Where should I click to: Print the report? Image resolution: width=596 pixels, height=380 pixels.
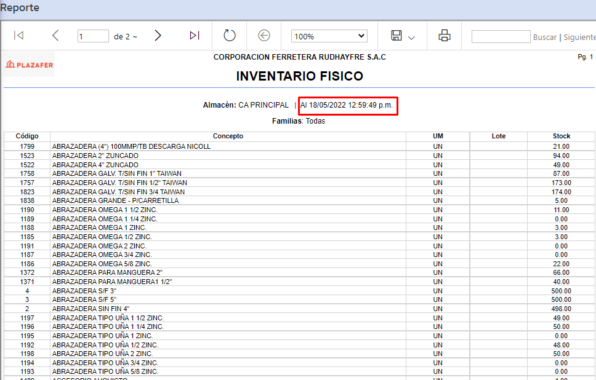point(445,35)
